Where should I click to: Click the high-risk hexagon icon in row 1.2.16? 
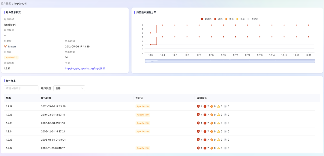pos(205,115)
